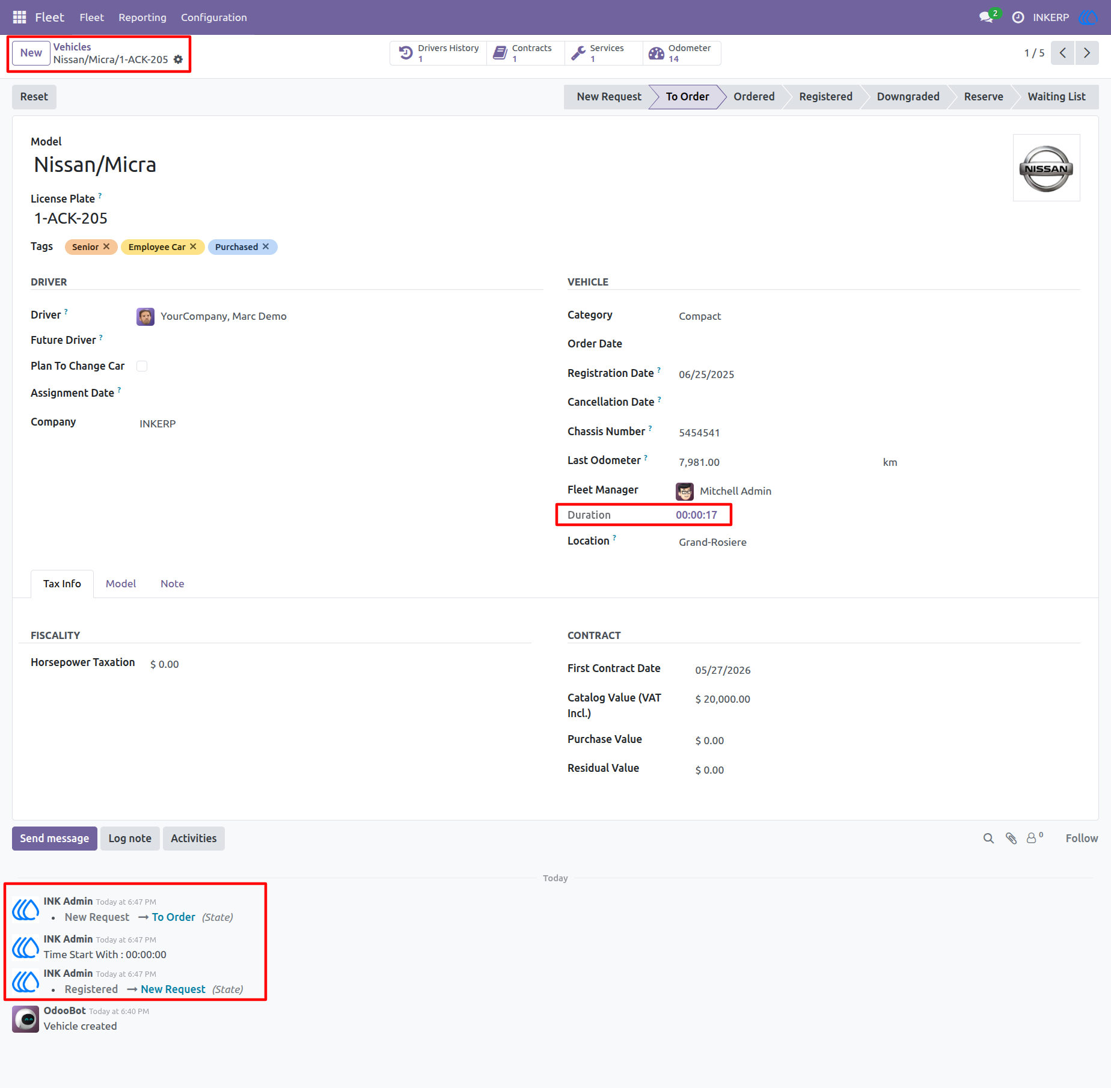This screenshot has width=1111, height=1088.
Task: Click the Log note button
Action: click(130, 839)
